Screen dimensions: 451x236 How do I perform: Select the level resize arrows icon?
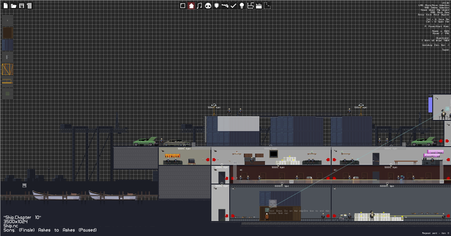[250, 6]
